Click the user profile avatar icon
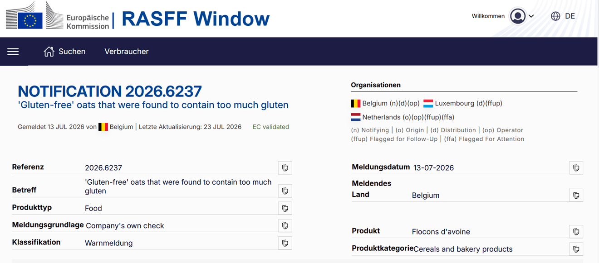 point(517,16)
